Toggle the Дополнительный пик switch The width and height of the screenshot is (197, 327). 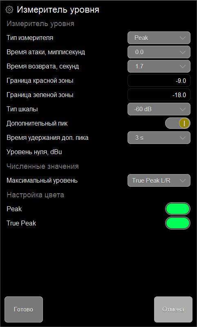click(x=178, y=123)
